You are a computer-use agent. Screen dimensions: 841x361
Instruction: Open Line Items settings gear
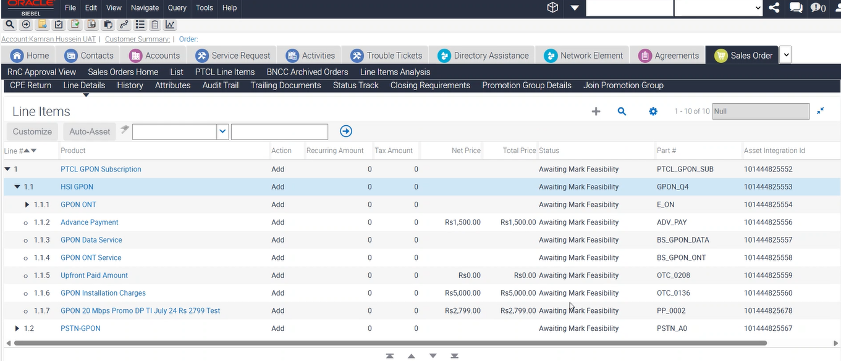click(653, 112)
